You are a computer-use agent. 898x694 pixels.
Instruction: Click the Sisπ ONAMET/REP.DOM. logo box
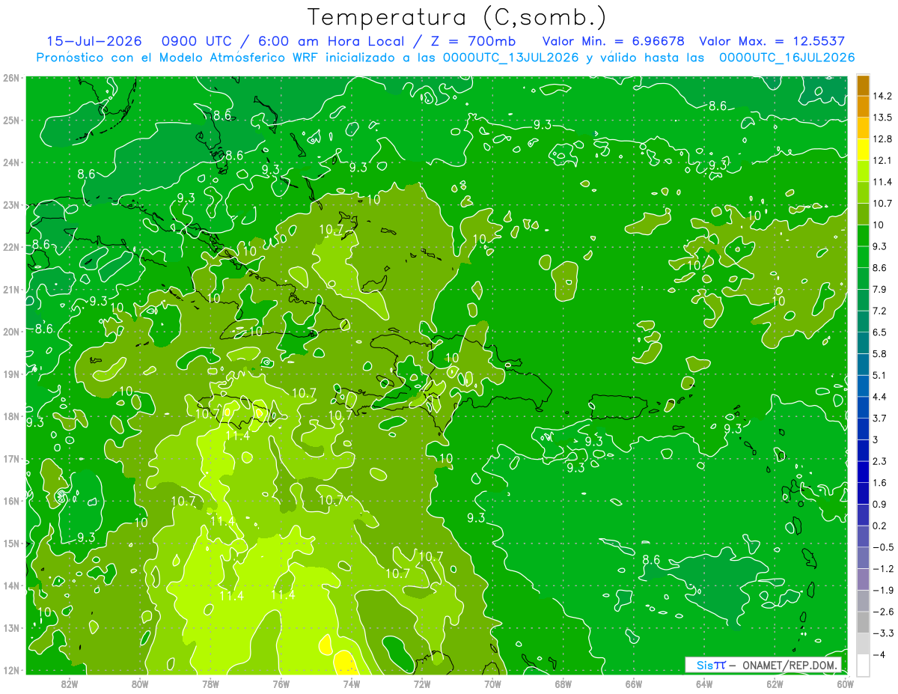point(763,665)
